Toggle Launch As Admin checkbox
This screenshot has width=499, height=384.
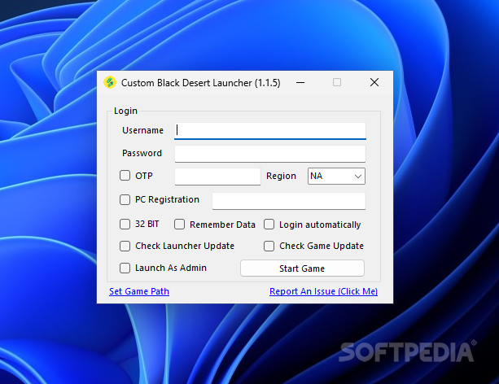pyautogui.click(x=125, y=268)
